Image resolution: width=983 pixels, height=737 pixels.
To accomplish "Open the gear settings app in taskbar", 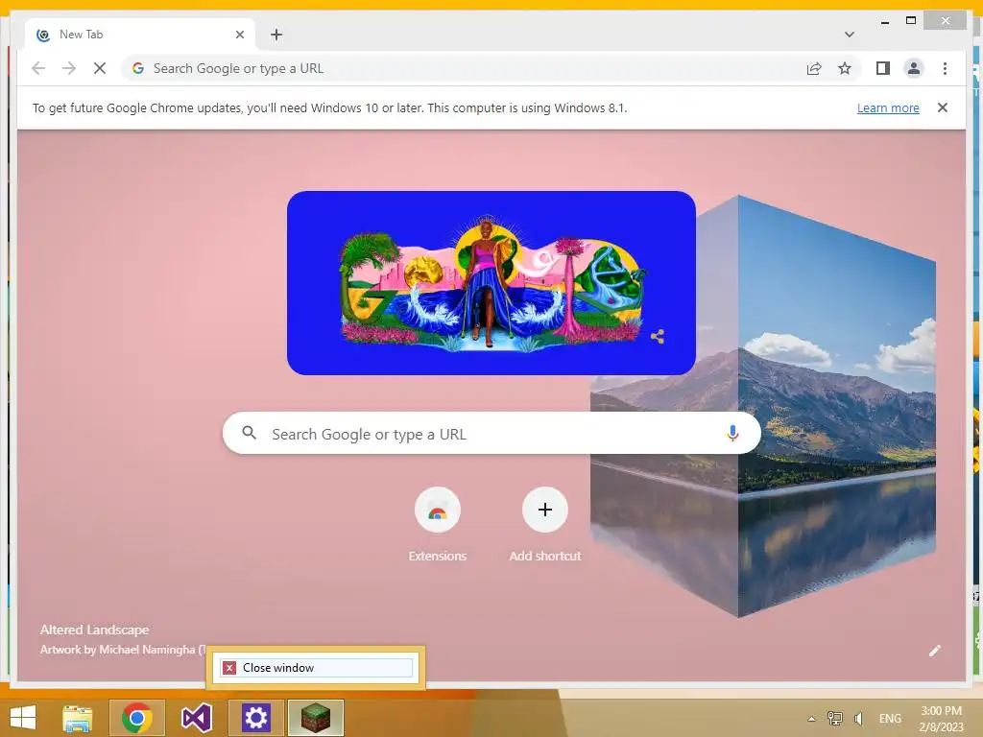I will [x=255, y=718].
